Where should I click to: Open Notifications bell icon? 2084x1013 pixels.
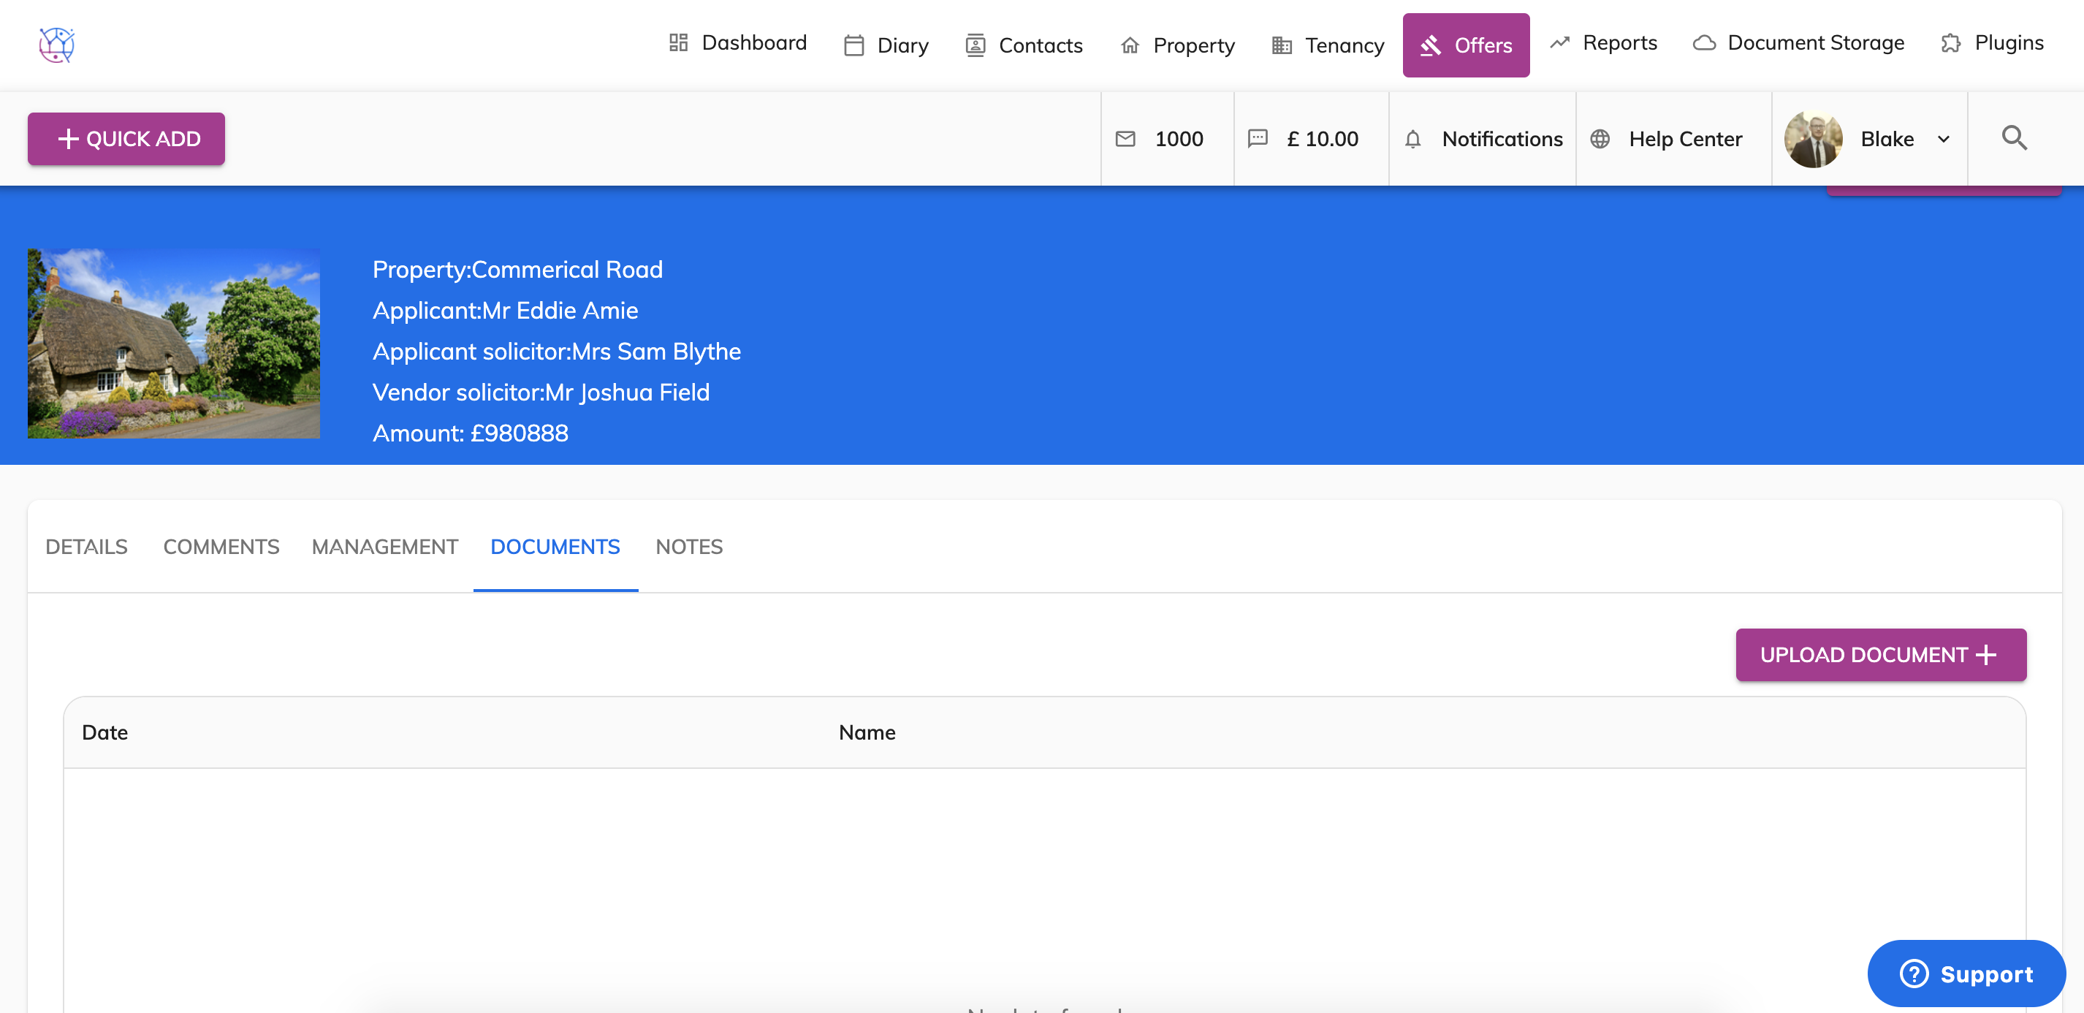1412,139
